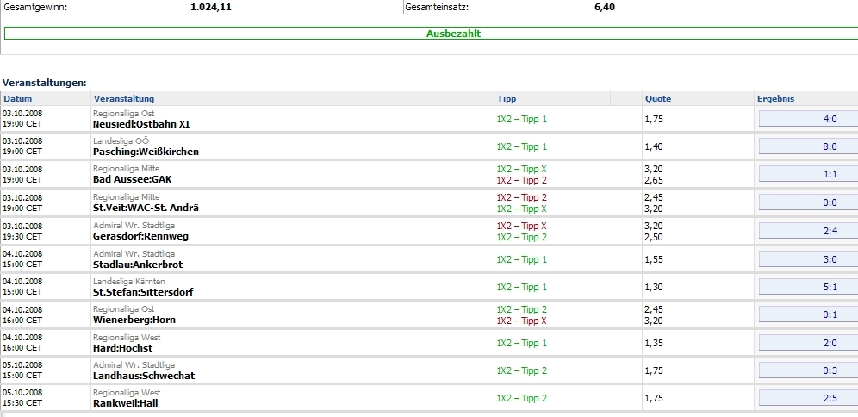The width and height of the screenshot is (858, 417).
Task: Click the Landesliga OÖ league label
Action: [x=121, y=140]
